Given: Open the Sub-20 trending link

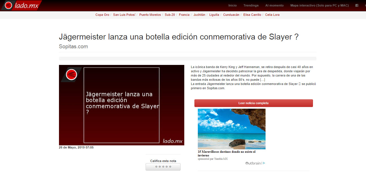Looking at the screenshot, I should (x=170, y=15).
